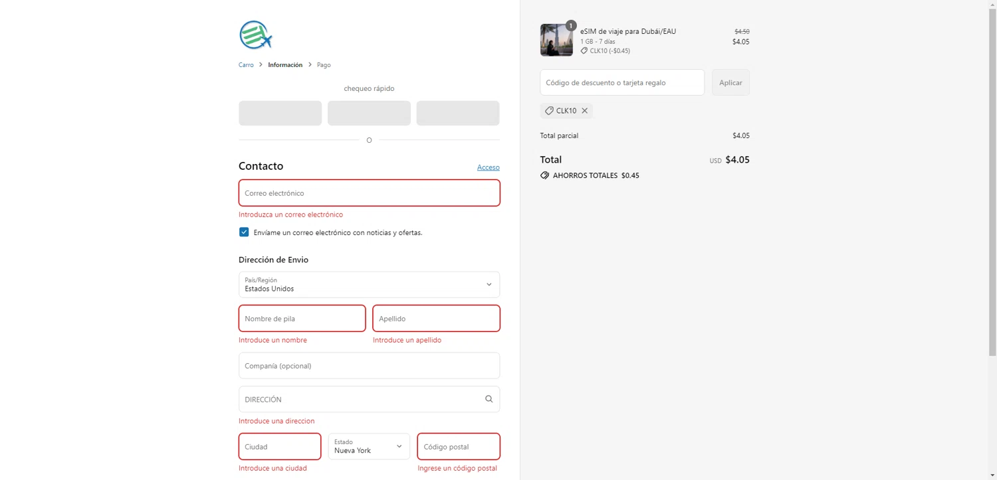The width and height of the screenshot is (997, 480).
Task: Click the crossed-out $4.50 original price
Action: (742, 31)
